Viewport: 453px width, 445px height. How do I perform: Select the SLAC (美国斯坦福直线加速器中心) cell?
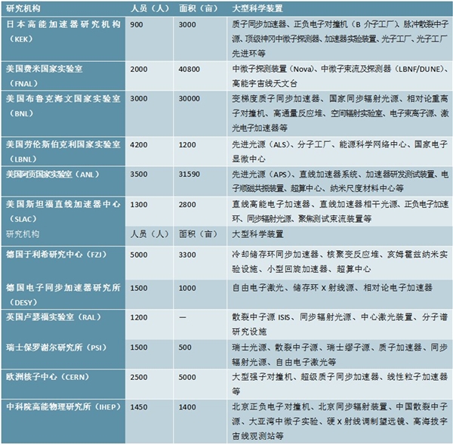click(x=63, y=212)
